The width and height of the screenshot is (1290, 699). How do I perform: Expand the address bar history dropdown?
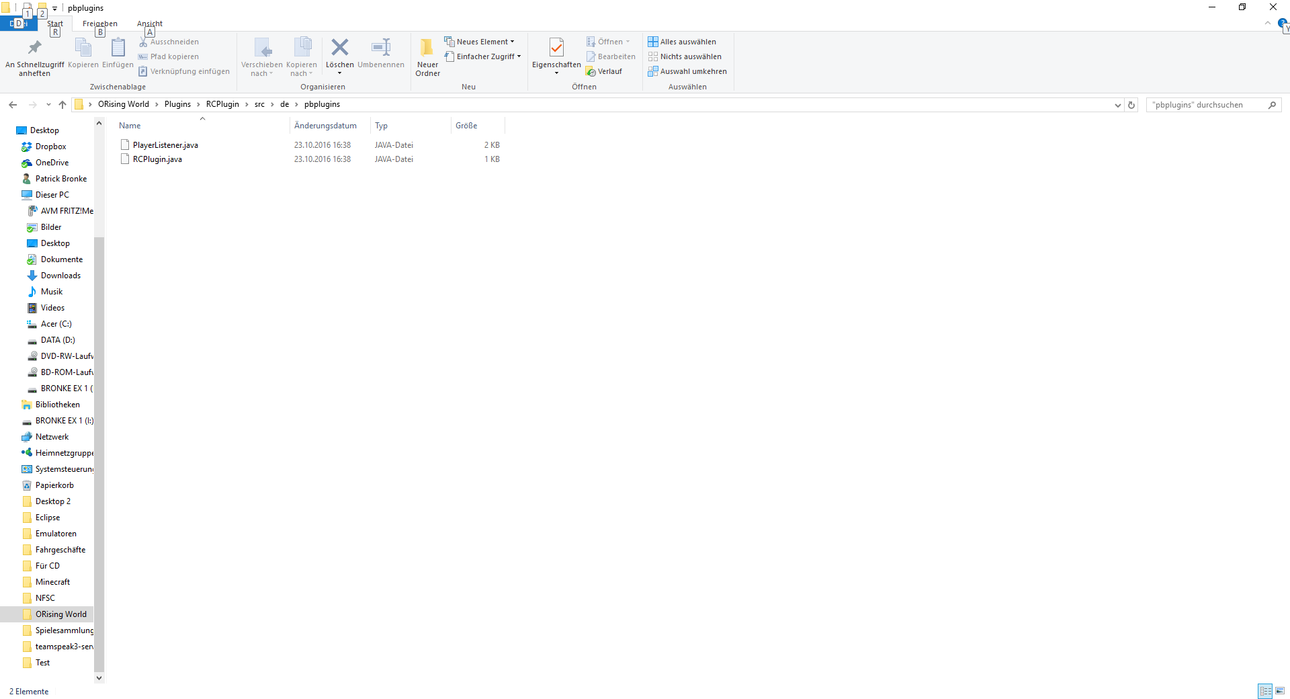tap(1117, 105)
